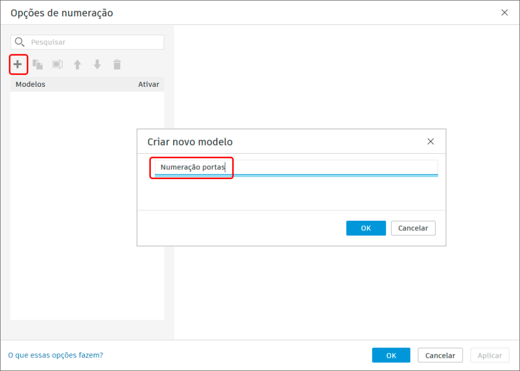Click the rename model icon

tap(57, 64)
